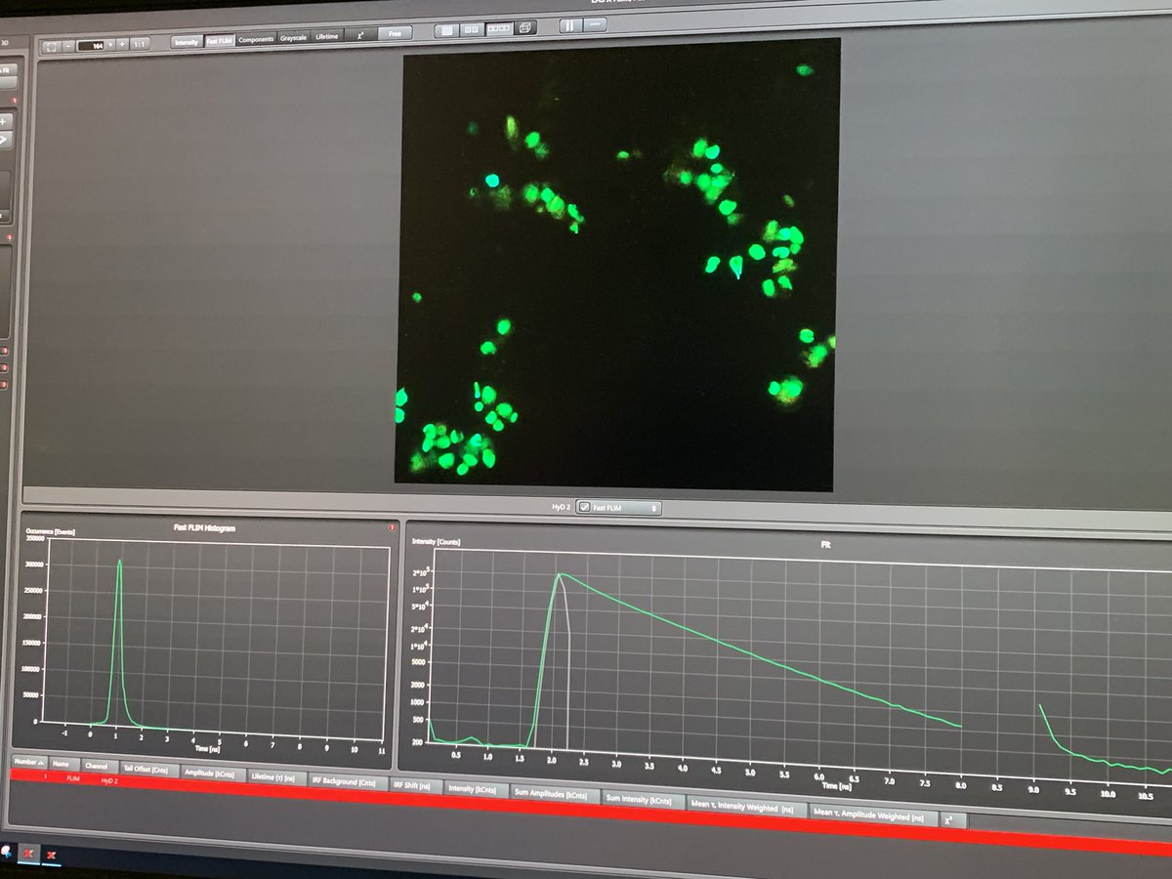The height and width of the screenshot is (879, 1172).
Task: Click the leftmost taskbar icon
Action: pyautogui.click(x=7, y=852)
